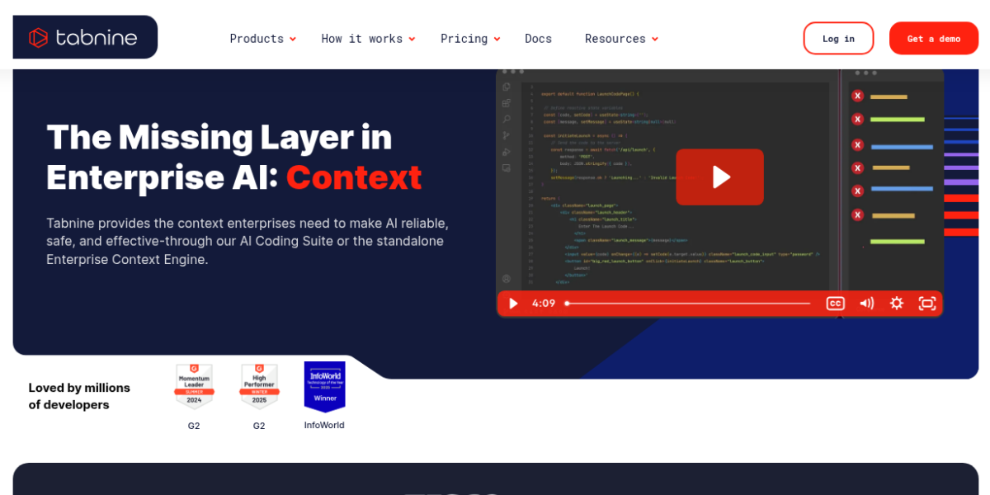Click the Log in button
This screenshot has height=495, width=990.
[x=838, y=38]
